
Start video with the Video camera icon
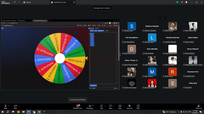pos(15,106)
